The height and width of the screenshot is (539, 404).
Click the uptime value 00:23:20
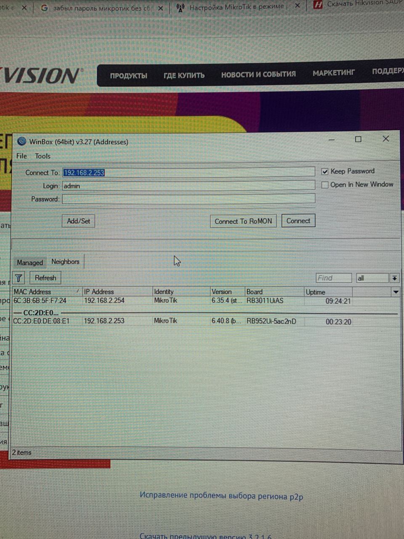click(338, 322)
